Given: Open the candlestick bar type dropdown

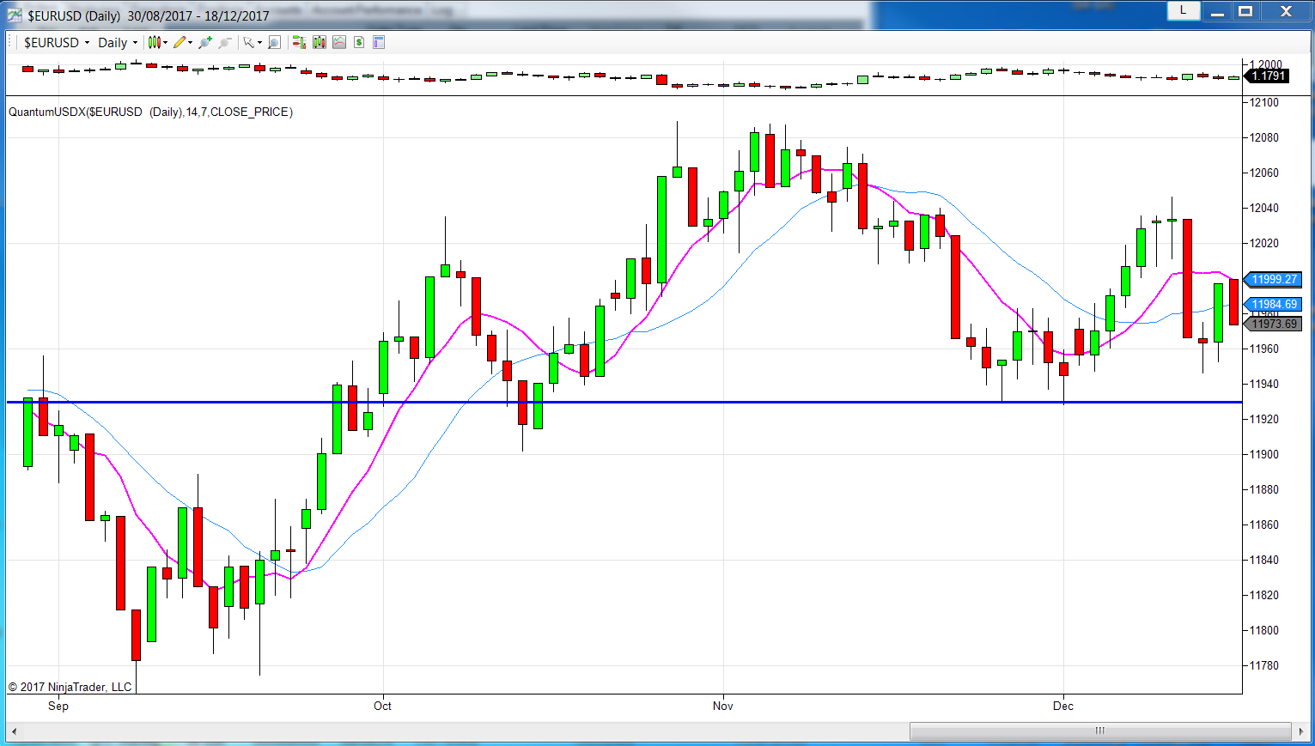Looking at the screenshot, I should tap(157, 42).
